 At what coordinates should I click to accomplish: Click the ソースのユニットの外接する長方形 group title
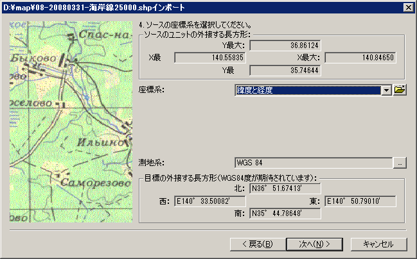click(197, 35)
